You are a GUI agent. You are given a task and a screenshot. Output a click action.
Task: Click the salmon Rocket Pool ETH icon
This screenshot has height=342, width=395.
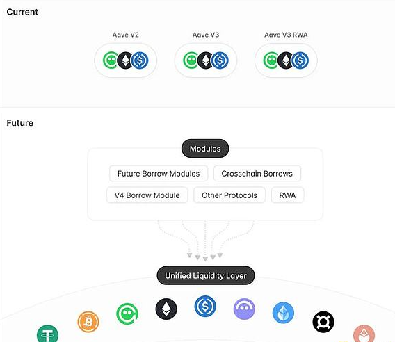364,334
